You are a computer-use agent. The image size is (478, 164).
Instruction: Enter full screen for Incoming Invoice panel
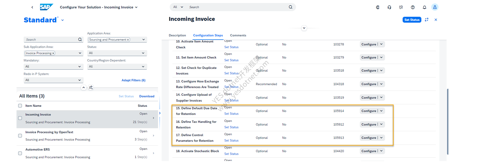click(x=427, y=20)
